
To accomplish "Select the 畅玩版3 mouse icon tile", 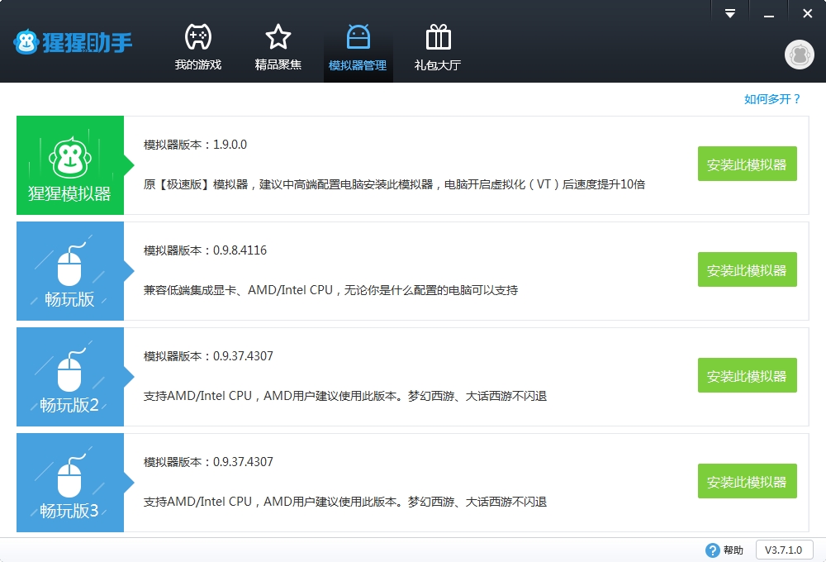I will [70, 483].
